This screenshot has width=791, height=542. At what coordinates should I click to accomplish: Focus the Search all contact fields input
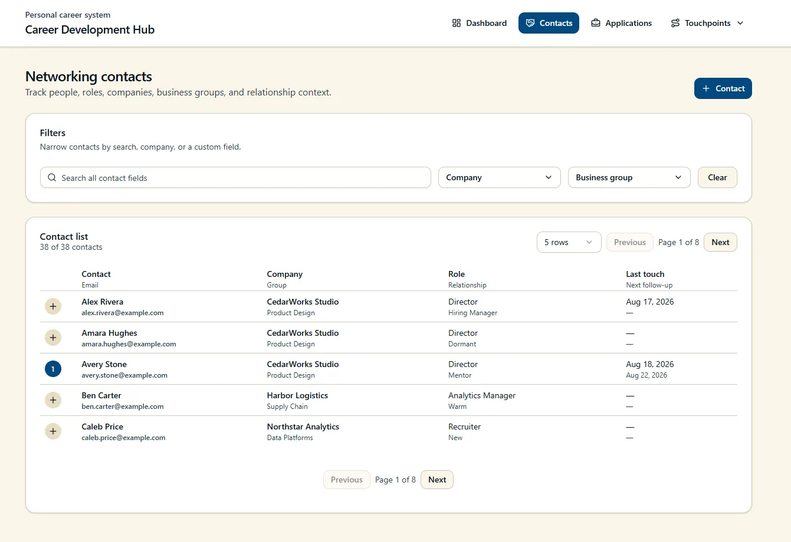click(x=235, y=177)
